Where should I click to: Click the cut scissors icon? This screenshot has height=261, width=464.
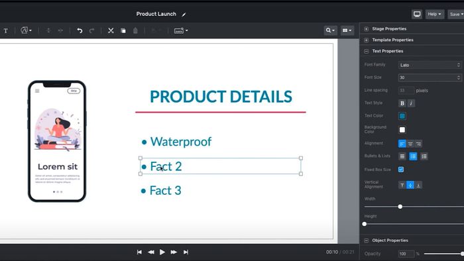[x=111, y=30]
